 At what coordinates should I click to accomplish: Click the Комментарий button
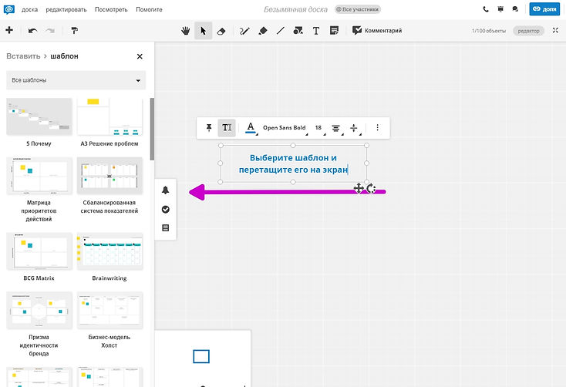[377, 31]
